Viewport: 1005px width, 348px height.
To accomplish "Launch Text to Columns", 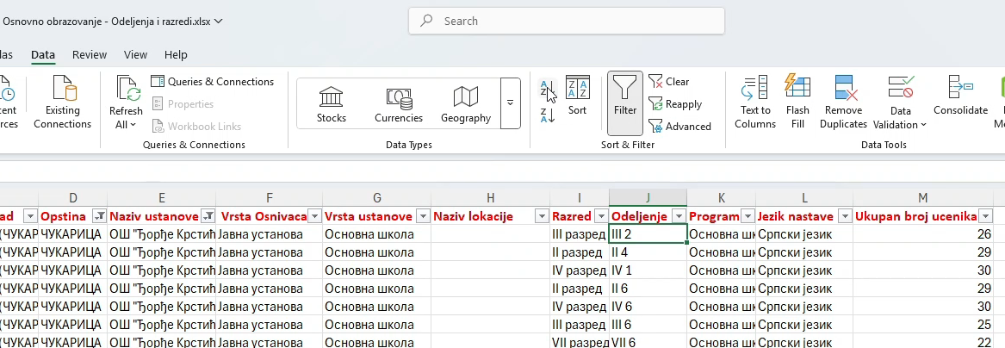I will [755, 103].
